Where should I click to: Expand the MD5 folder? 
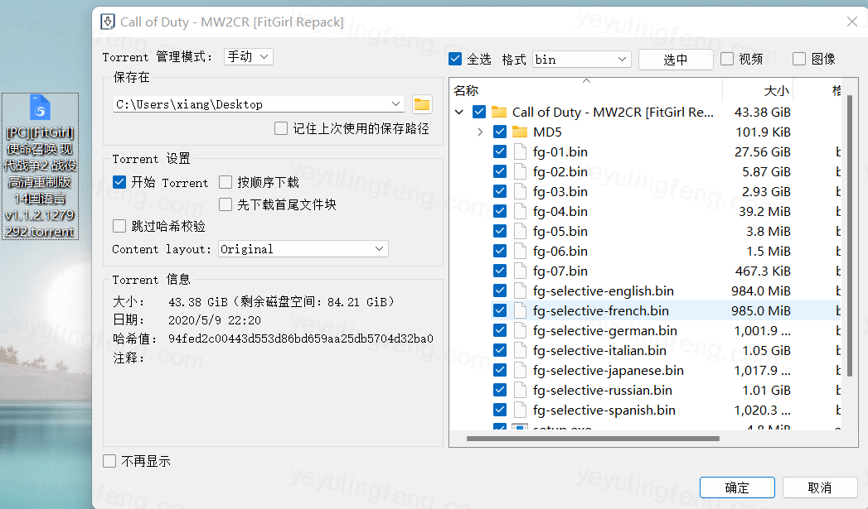coord(480,132)
